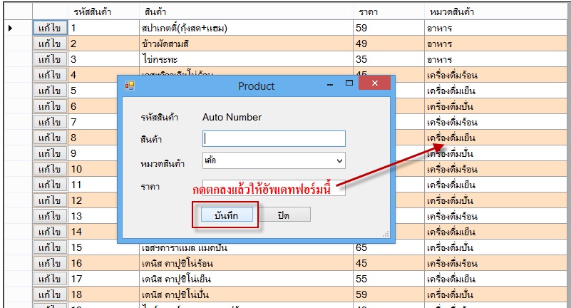
Task: Edit row 17 with its แก้ไข button
Action: click(50, 279)
